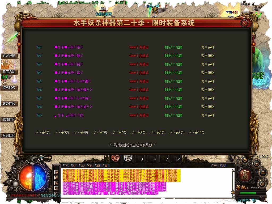The width and height of the screenshot is (272, 204).
Task: Click the second chat toolbar icon with a curved arrow
Action: (x=74, y=165)
